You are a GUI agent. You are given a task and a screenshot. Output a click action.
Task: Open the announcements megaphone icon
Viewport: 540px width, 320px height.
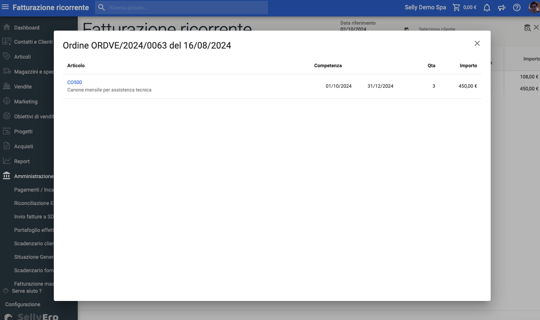tap(502, 7)
